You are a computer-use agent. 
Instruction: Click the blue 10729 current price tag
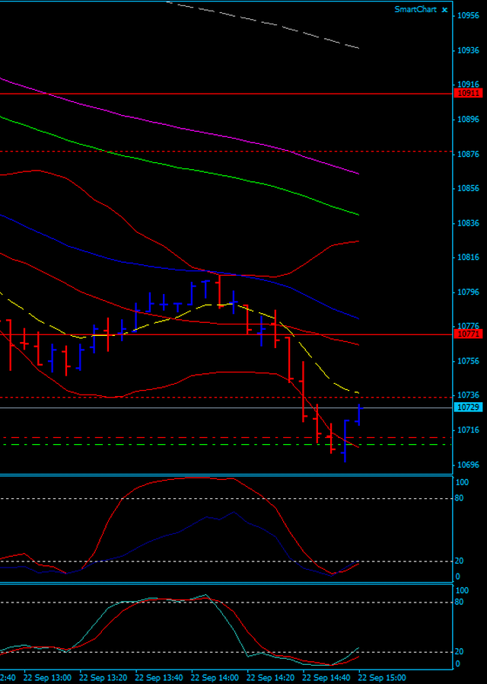[467, 408]
